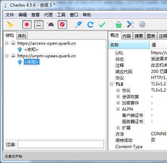167x163 pixels.
Task: Select https://access-open.quark.cn host
Action: [x=47, y=43]
